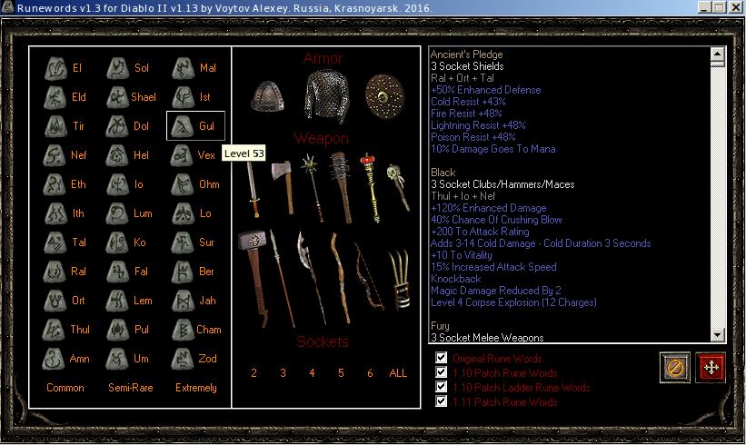Filter by claw weapon type
This screenshot has width=746, height=445.
click(x=399, y=279)
